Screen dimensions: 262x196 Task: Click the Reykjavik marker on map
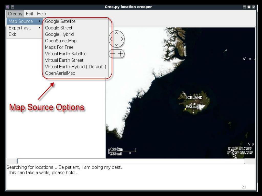[x=185, y=109]
